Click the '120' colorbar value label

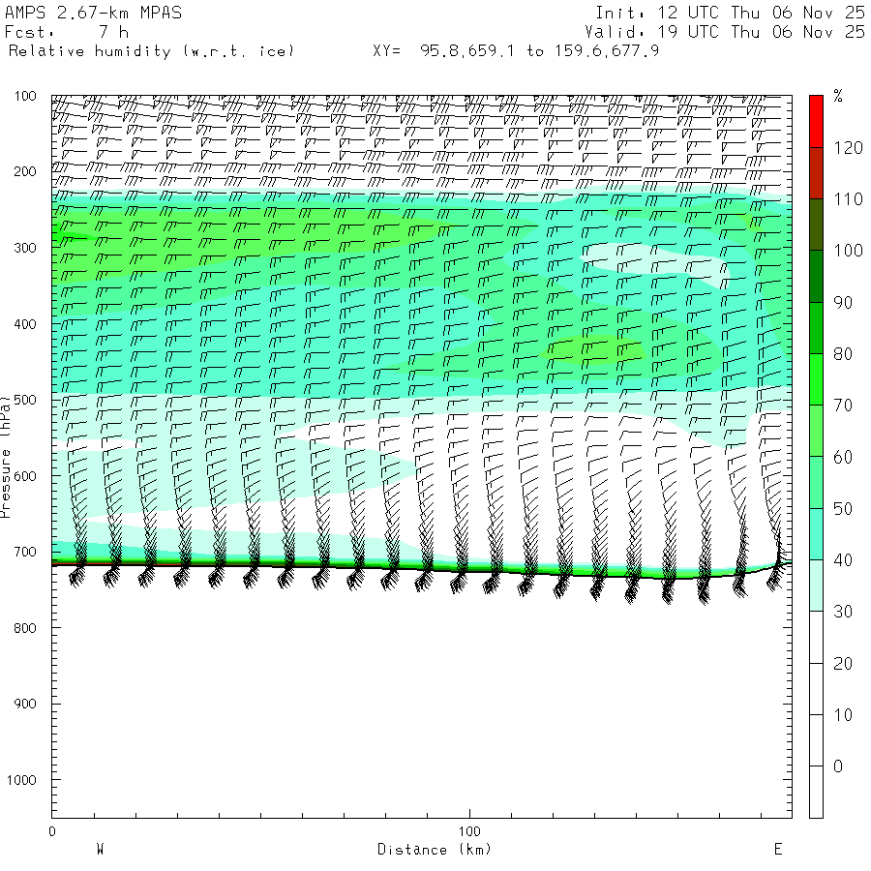tap(848, 148)
